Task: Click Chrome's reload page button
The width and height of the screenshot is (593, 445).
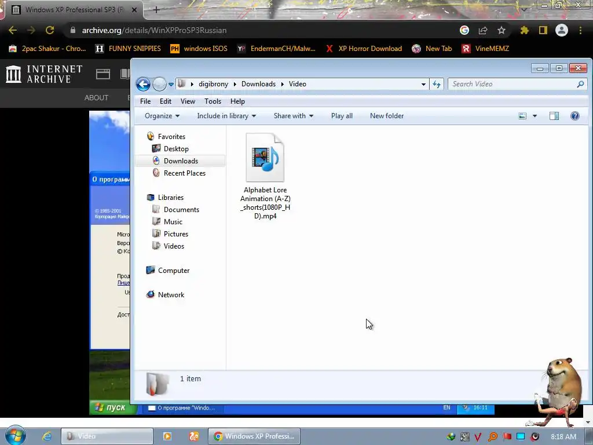Action: click(50, 30)
